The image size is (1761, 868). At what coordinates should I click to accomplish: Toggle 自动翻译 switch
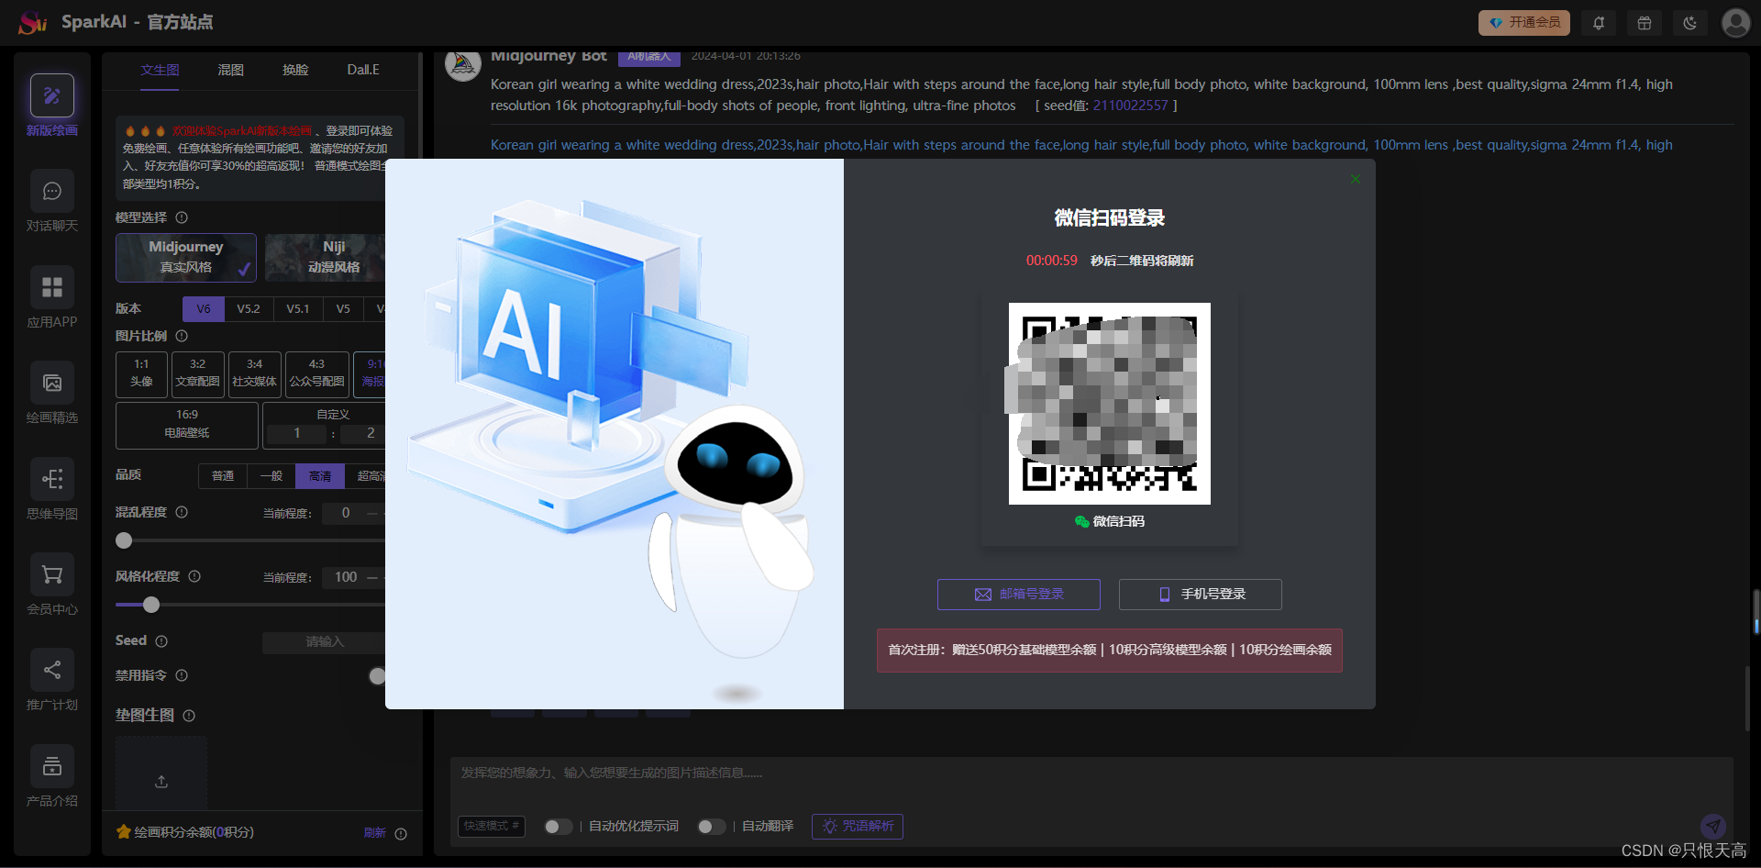(711, 827)
